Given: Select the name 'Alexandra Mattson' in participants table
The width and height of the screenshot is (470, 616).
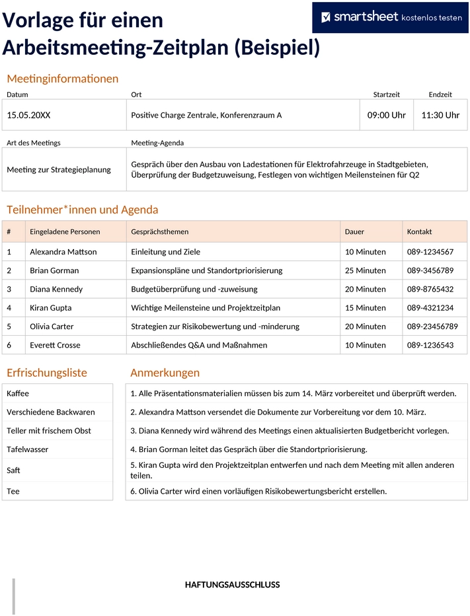Looking at the screenshot, I should (63, 252).
